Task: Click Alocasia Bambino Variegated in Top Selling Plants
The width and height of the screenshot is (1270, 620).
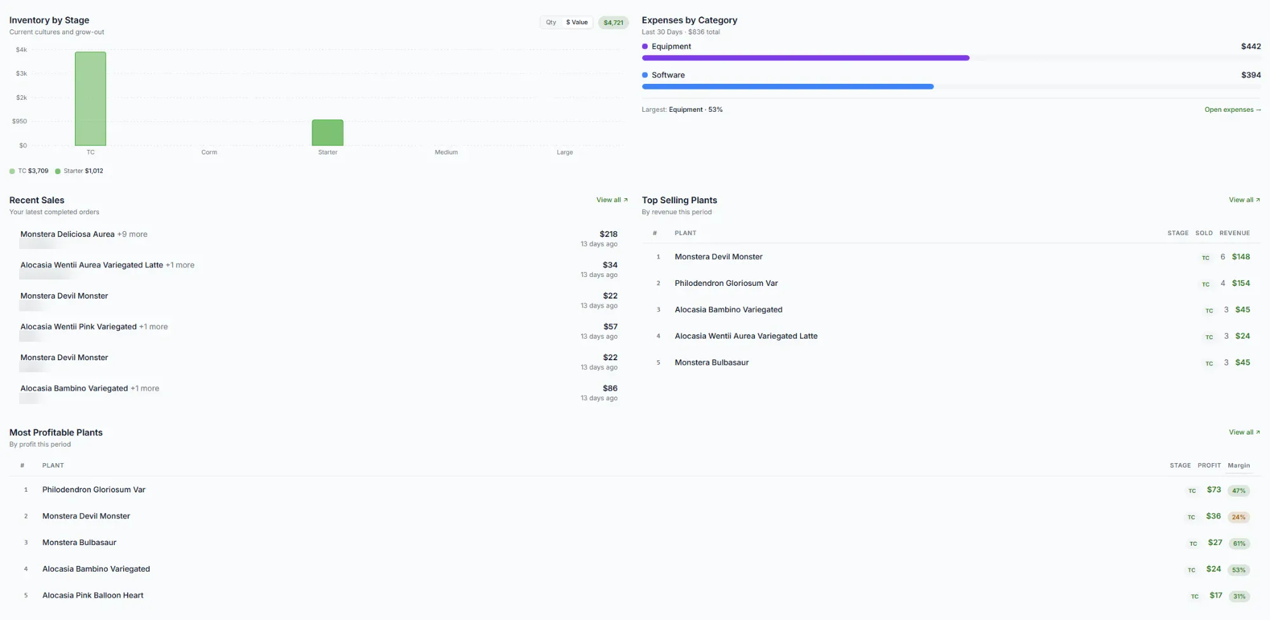Action: (x=728, y=310)
